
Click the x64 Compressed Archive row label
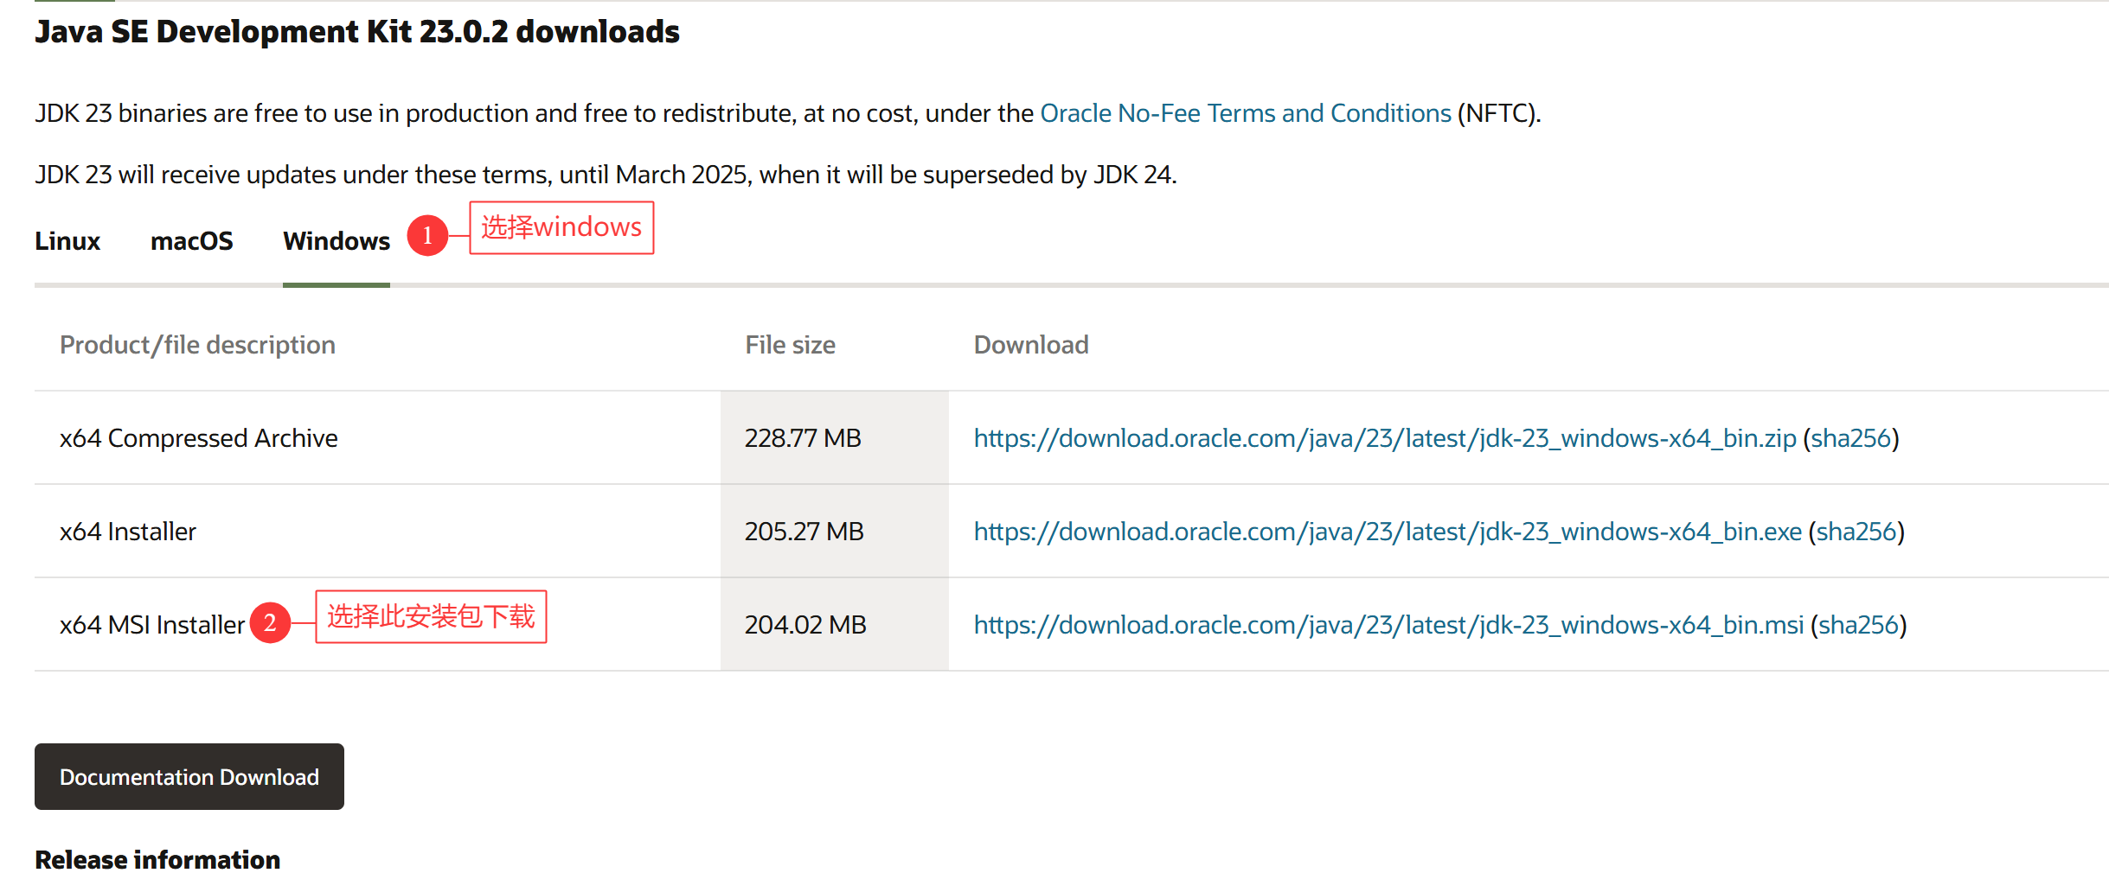[x=199, y=438]
